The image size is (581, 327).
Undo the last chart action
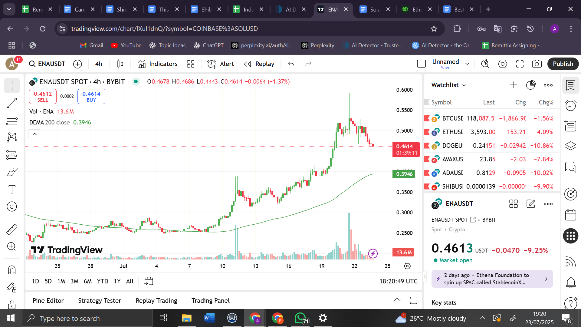(291, 64)
